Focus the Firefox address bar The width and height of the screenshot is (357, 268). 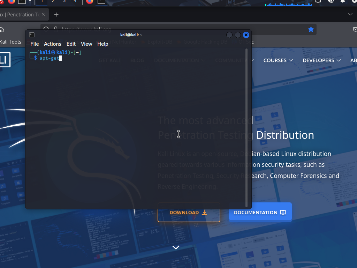click(x=178, y=29)
